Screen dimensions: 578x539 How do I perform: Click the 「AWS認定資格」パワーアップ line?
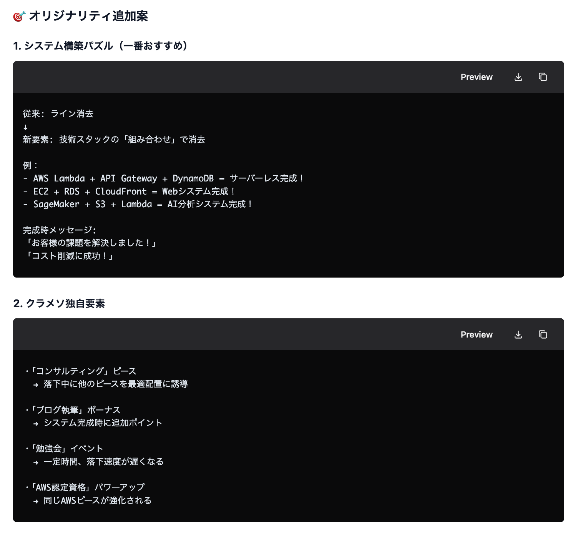coord(85,487)
